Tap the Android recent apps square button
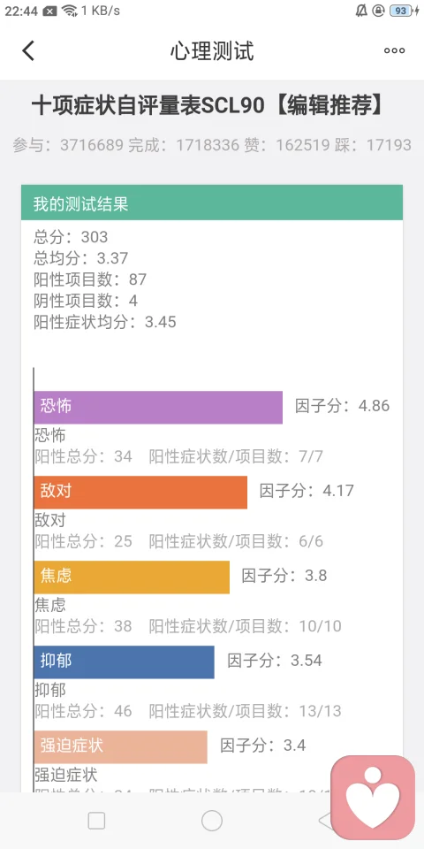Image resolution: width=424 pixels, height=849 pixels. 96,821
